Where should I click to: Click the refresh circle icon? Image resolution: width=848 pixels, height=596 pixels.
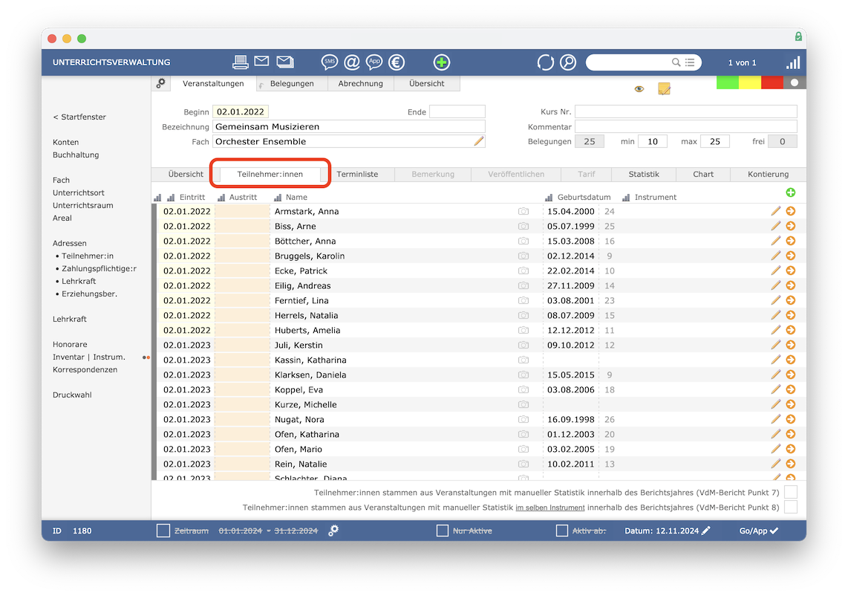[545, 62]
